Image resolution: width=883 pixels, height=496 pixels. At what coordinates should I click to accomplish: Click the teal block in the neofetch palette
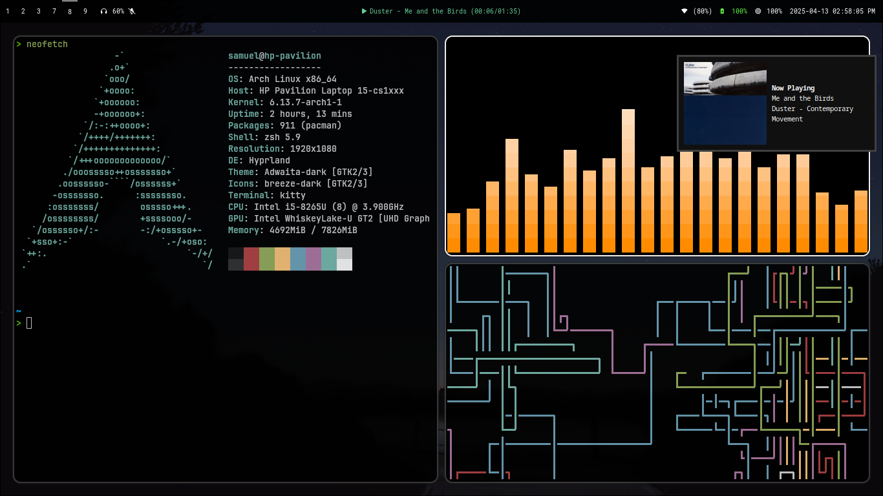coord(329,258)
